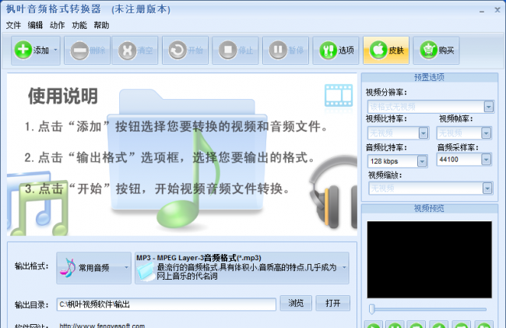506x328 pixels.
Task: Click the 删除 (Delete) toolbar button
Action: tap(87, 51)
